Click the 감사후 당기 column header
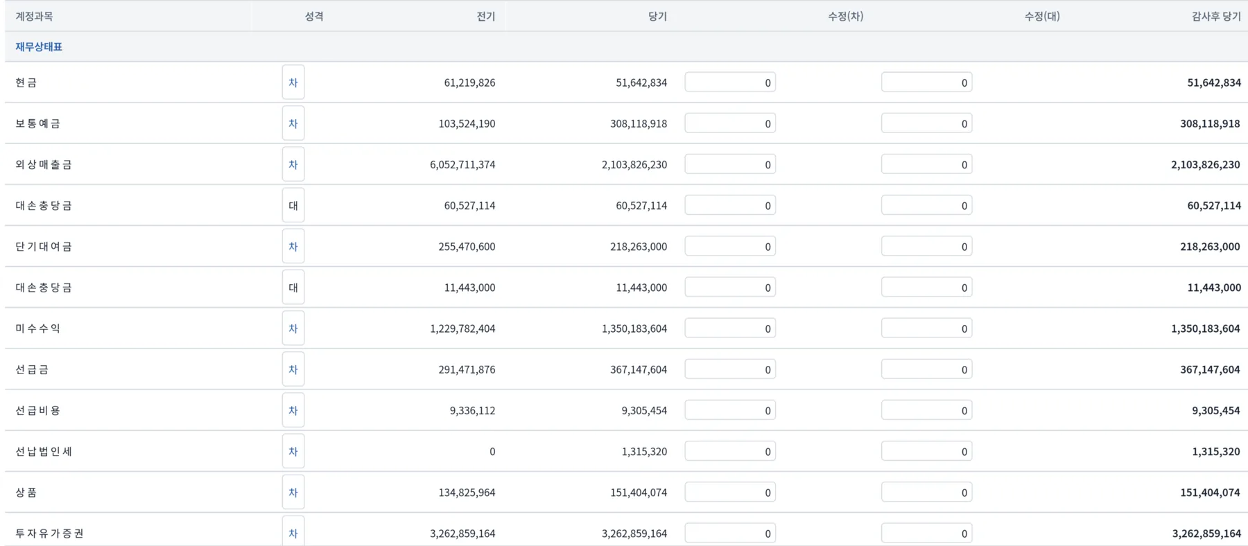The image size is (1248, 546). pos(1216,16)
